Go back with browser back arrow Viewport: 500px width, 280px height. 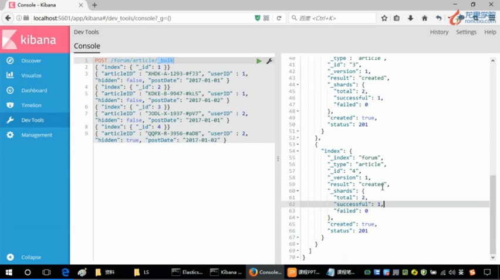(x=8, y=18)
